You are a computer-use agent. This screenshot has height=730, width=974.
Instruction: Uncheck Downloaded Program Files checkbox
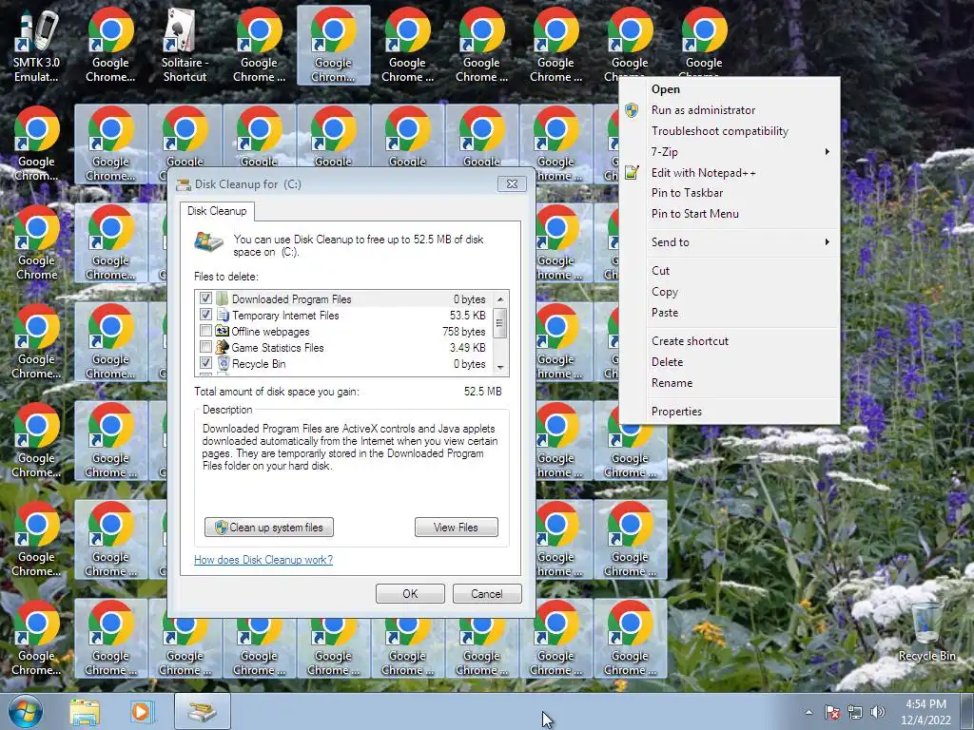(x=205, y=298)
